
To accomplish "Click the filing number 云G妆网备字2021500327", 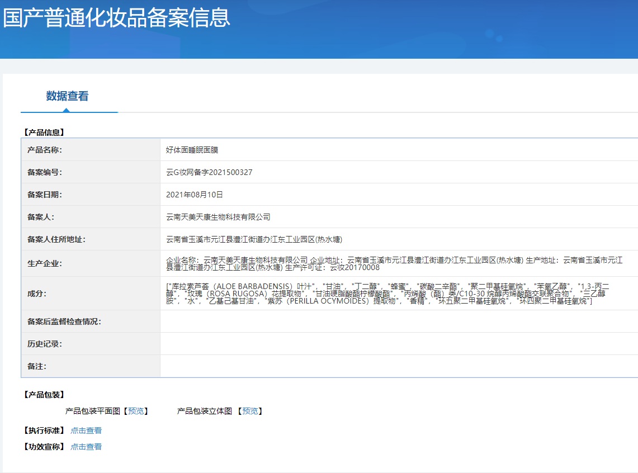I will point(209,172).
